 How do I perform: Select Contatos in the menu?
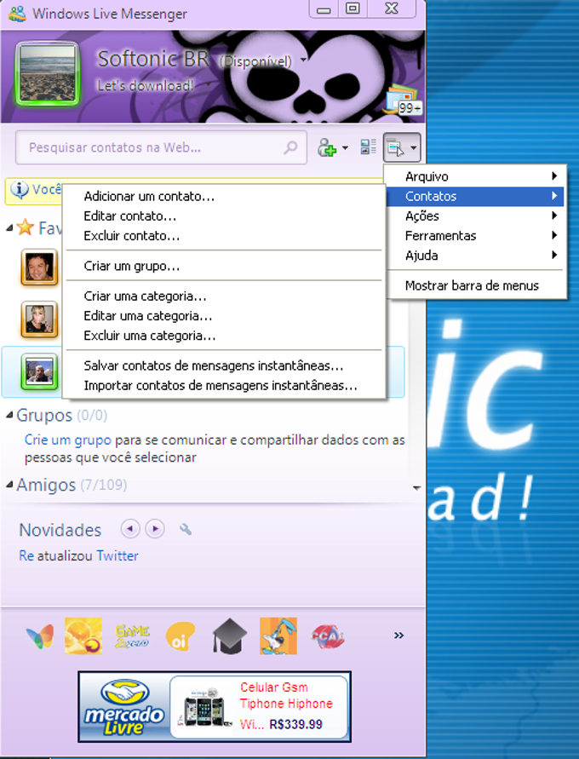pos(475,196)
